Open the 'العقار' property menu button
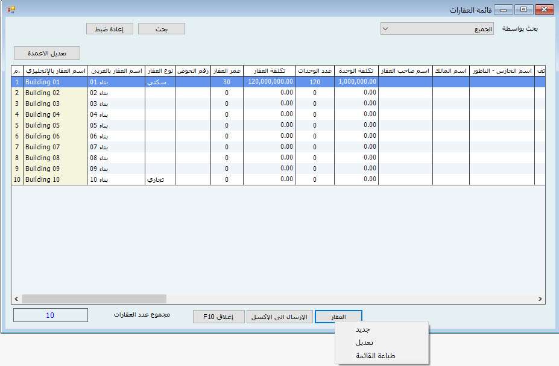 [x=338, y=317]
